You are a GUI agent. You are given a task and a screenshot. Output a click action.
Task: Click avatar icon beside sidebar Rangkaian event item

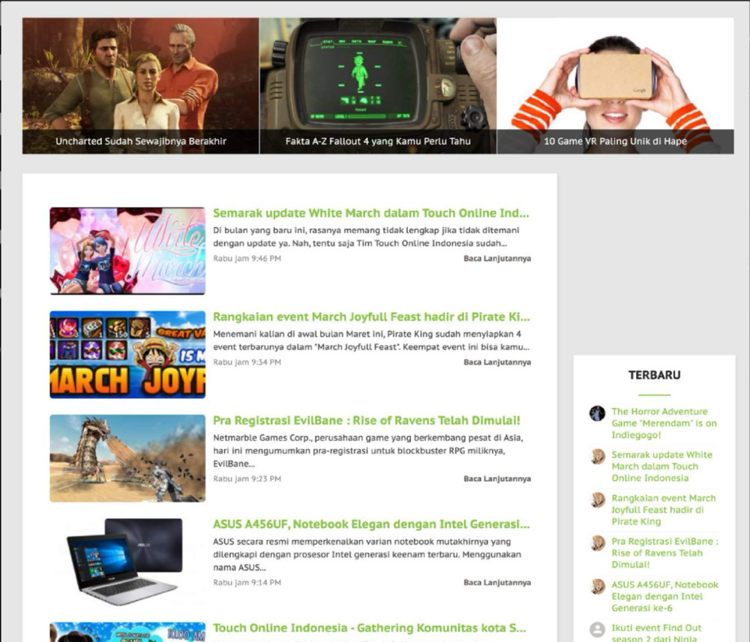[598, 500]
